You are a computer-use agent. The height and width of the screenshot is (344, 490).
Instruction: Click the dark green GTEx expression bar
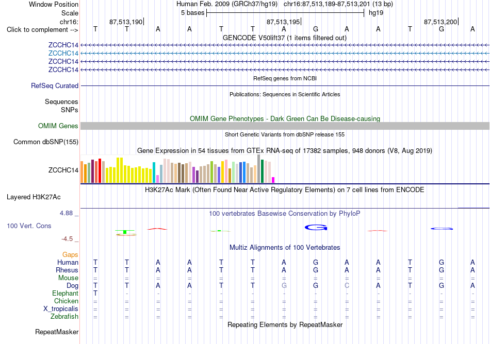262,171
